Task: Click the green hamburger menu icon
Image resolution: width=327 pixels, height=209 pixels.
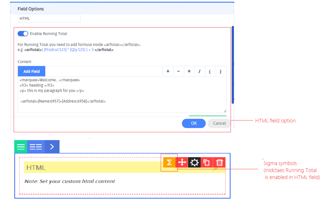Action: (21, 147)
